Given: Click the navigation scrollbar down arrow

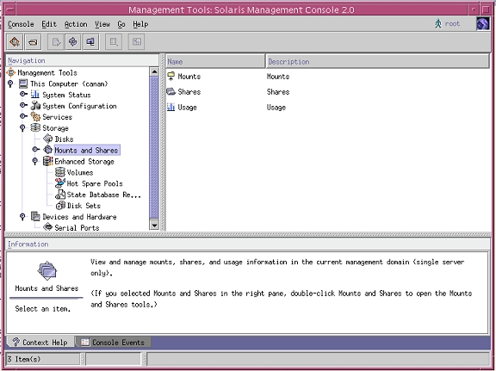Looking at the screenshot, I should (154, 226).
